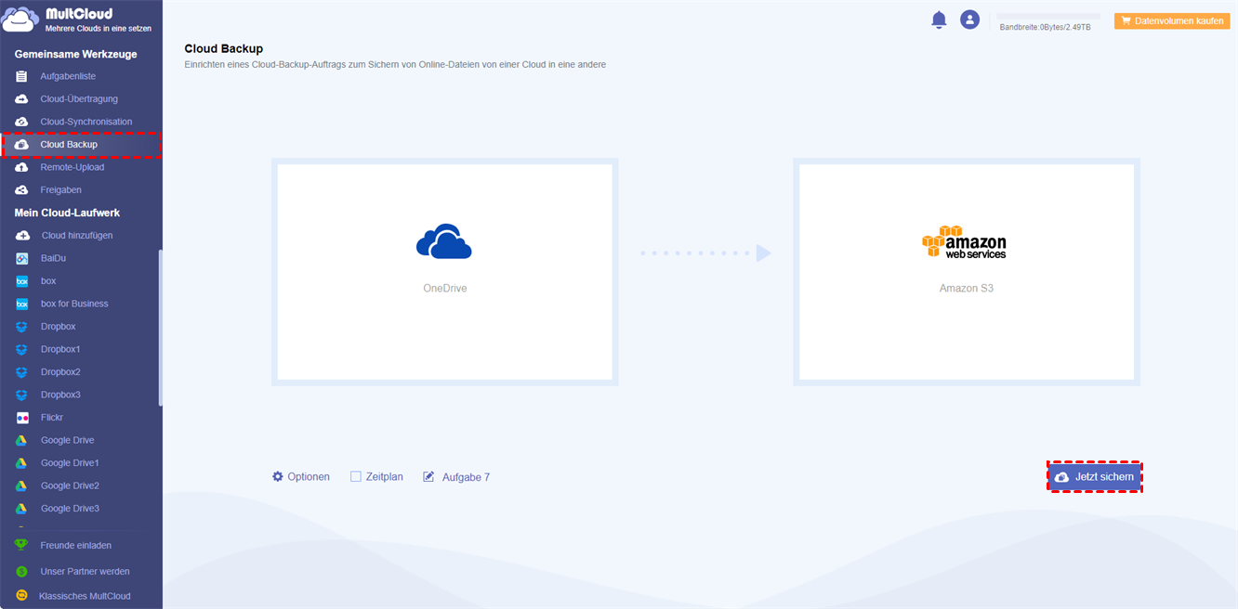Open Aufgabenliste in the sidebar
1238x609 pixels.
click(x=68, y=76)
